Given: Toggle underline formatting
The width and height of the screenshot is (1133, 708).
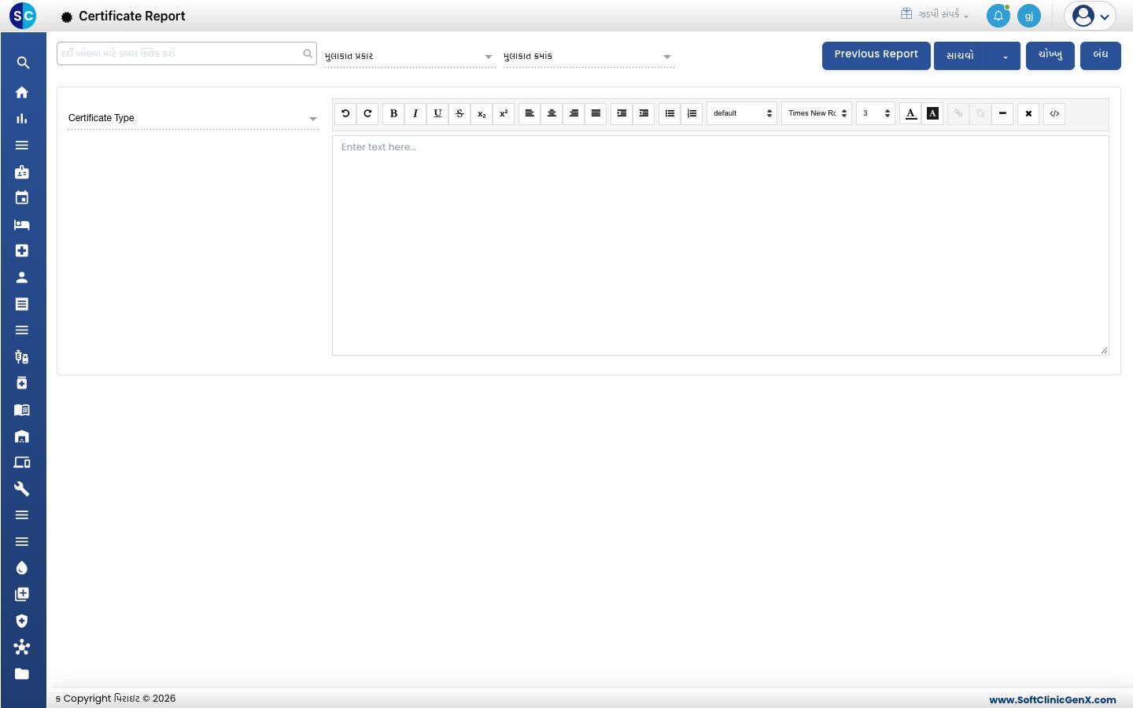Looking at the screenshot, I should click(x=437, y=113).
